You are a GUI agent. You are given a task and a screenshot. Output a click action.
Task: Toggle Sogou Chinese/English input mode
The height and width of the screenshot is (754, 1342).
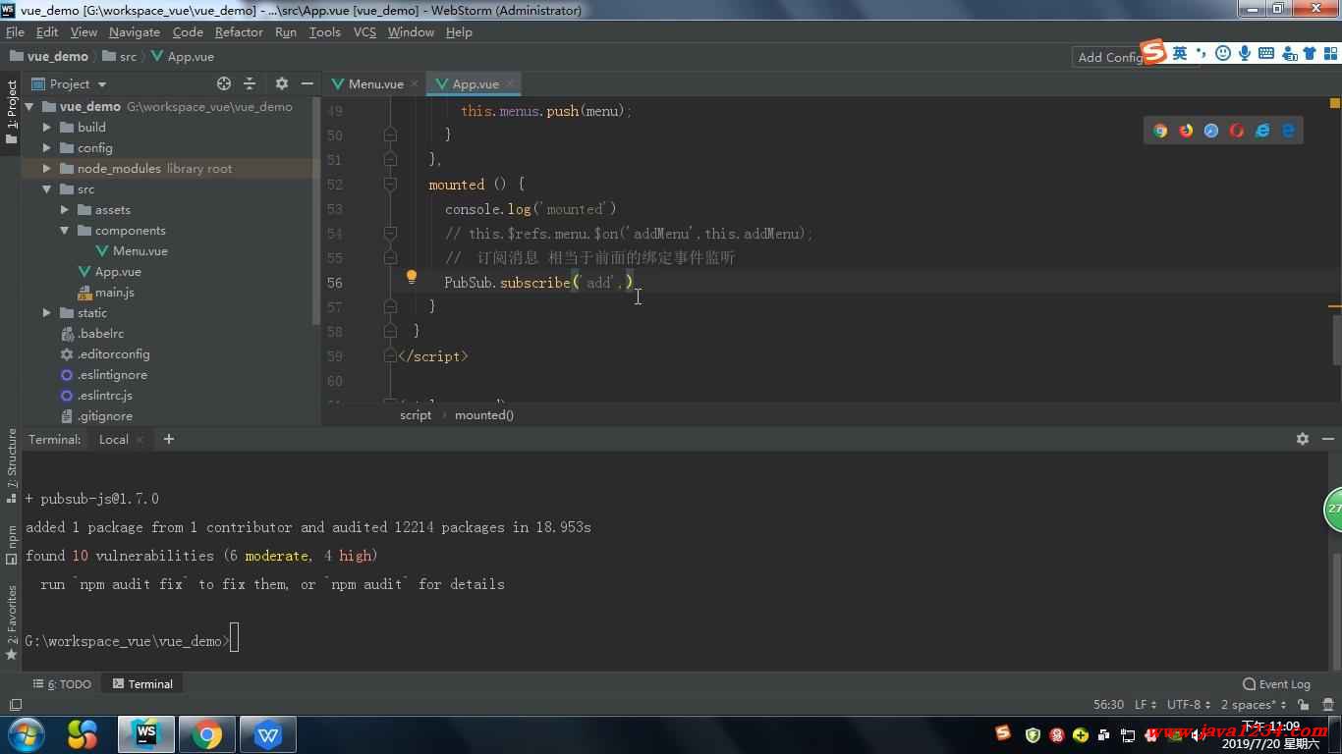pos(1180,53)
